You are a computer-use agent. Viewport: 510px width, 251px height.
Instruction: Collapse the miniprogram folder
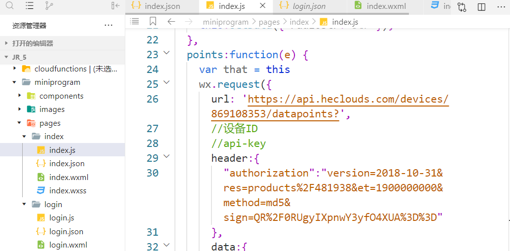tap(14, 82)
